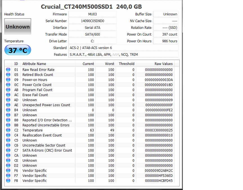
Task: Select the status orb in row ID D2
Action: pos(8,165)
